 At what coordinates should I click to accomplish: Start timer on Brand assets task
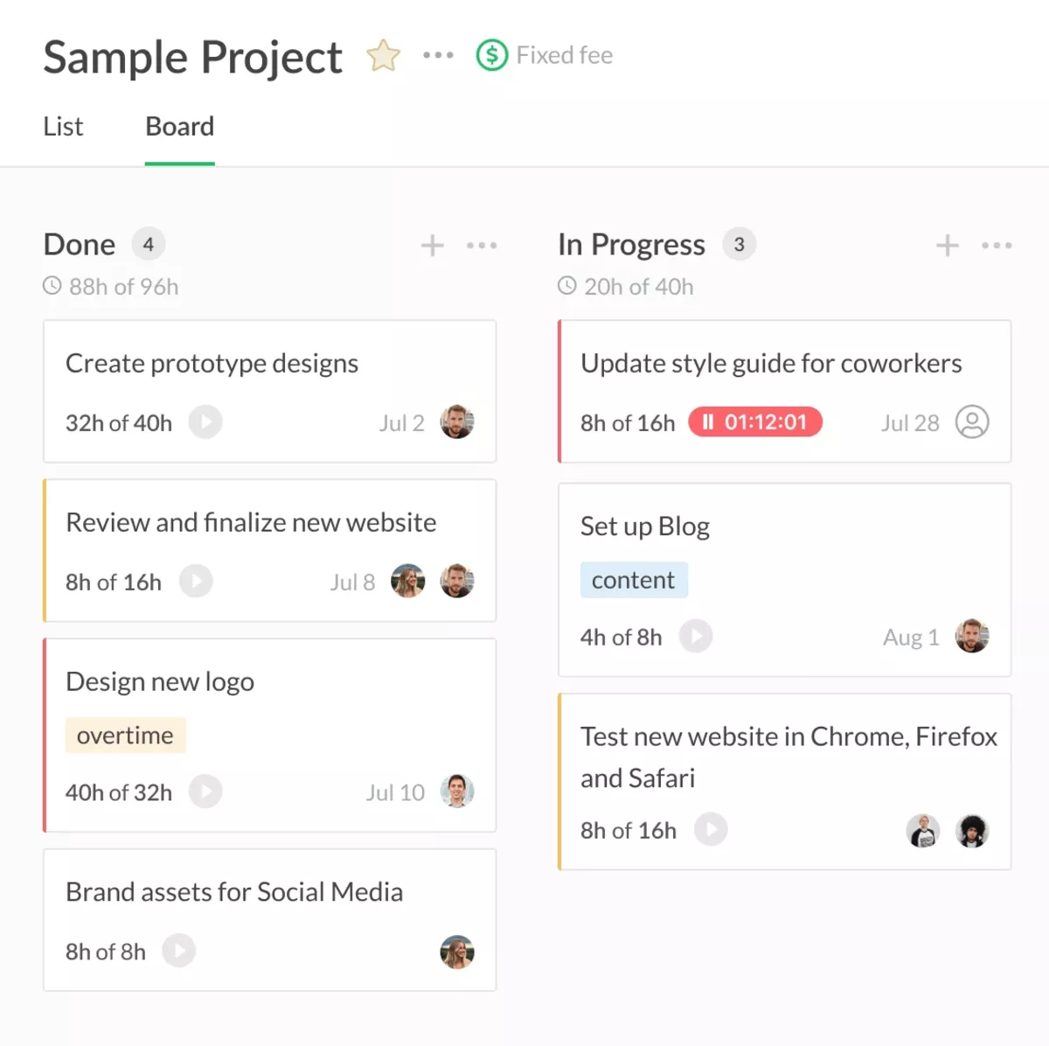click(179, 951)
